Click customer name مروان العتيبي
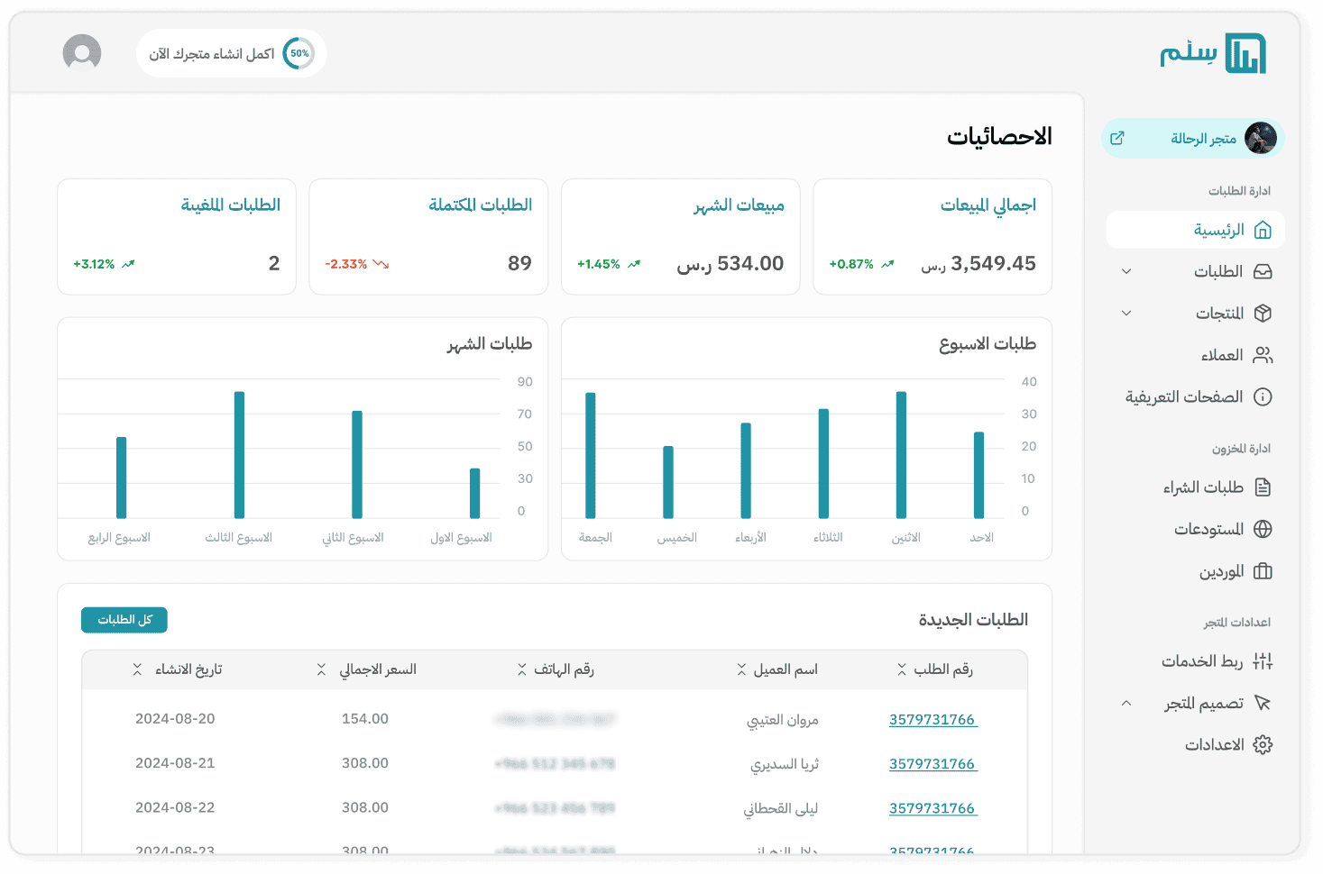The width and height of the screenshot is (1323, 874). (783, 720)
